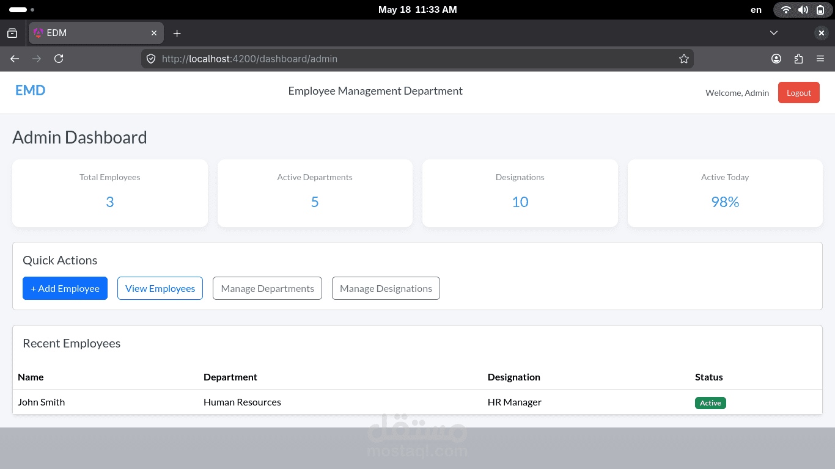Click the address bar URL field

coord(417,59)
